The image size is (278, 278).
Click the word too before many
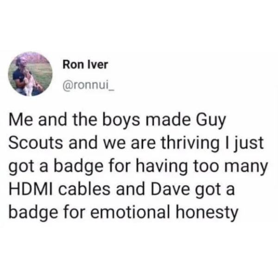(206, 167)
